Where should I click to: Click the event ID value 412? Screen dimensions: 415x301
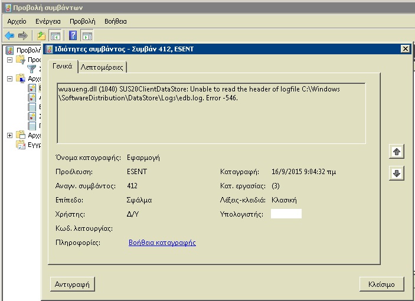[132, 186]
